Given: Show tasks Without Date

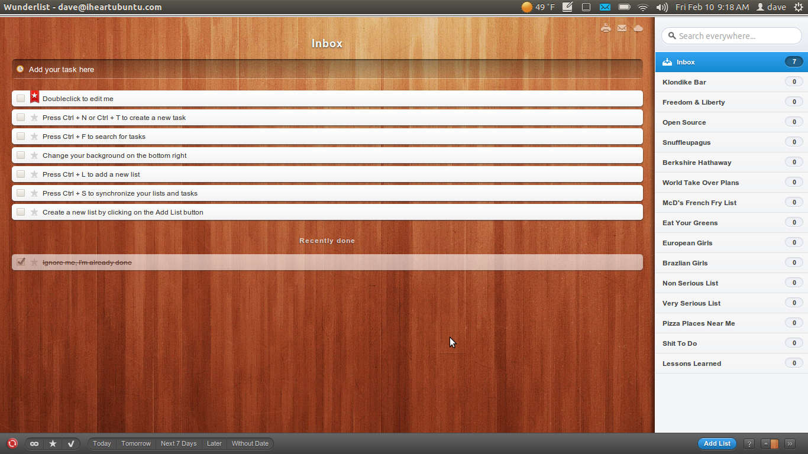Looking at the screenshot, I should (250, 443).
